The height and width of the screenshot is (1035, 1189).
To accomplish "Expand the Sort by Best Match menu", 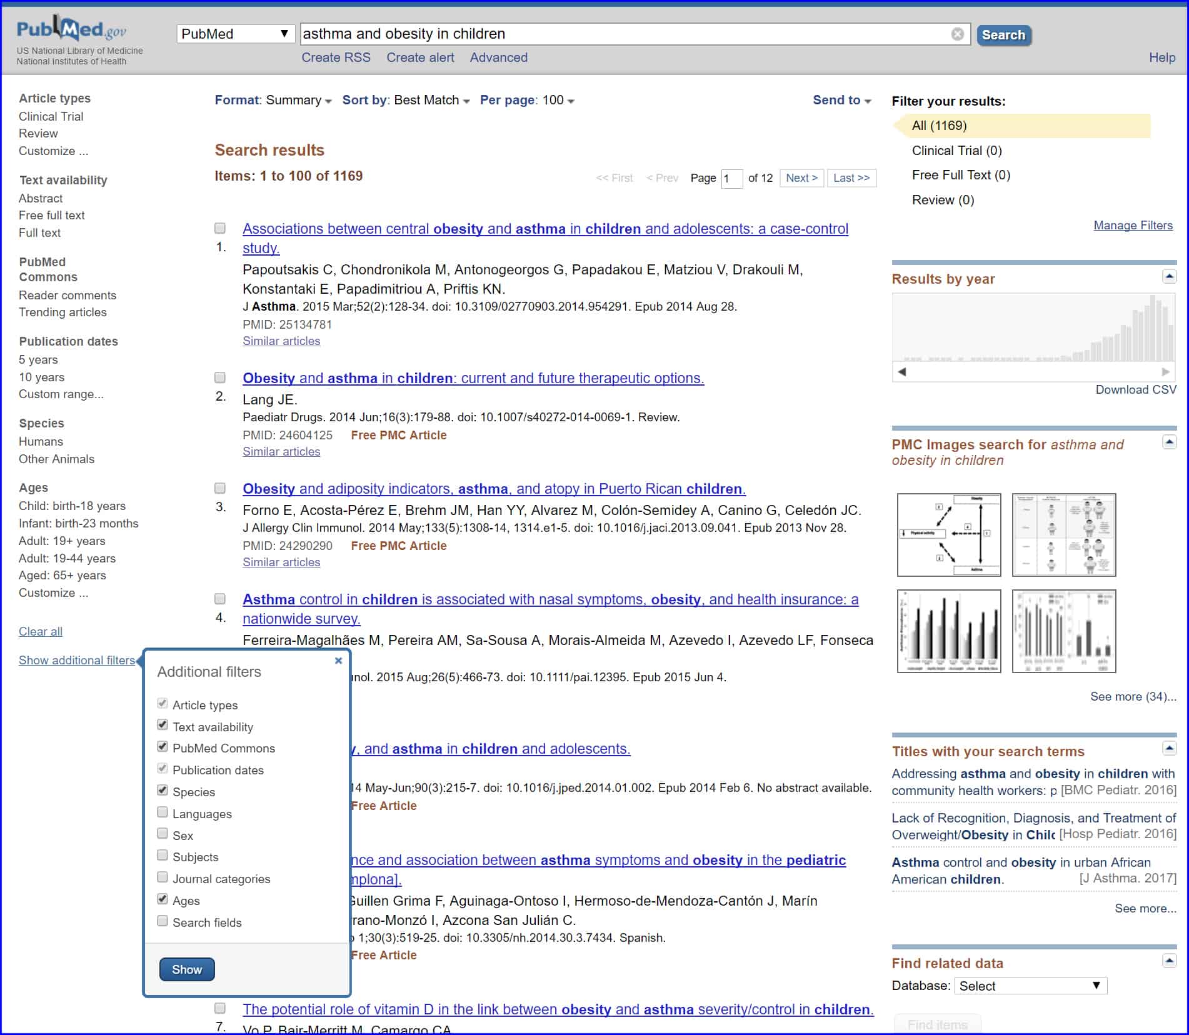I will click(406, 100).
